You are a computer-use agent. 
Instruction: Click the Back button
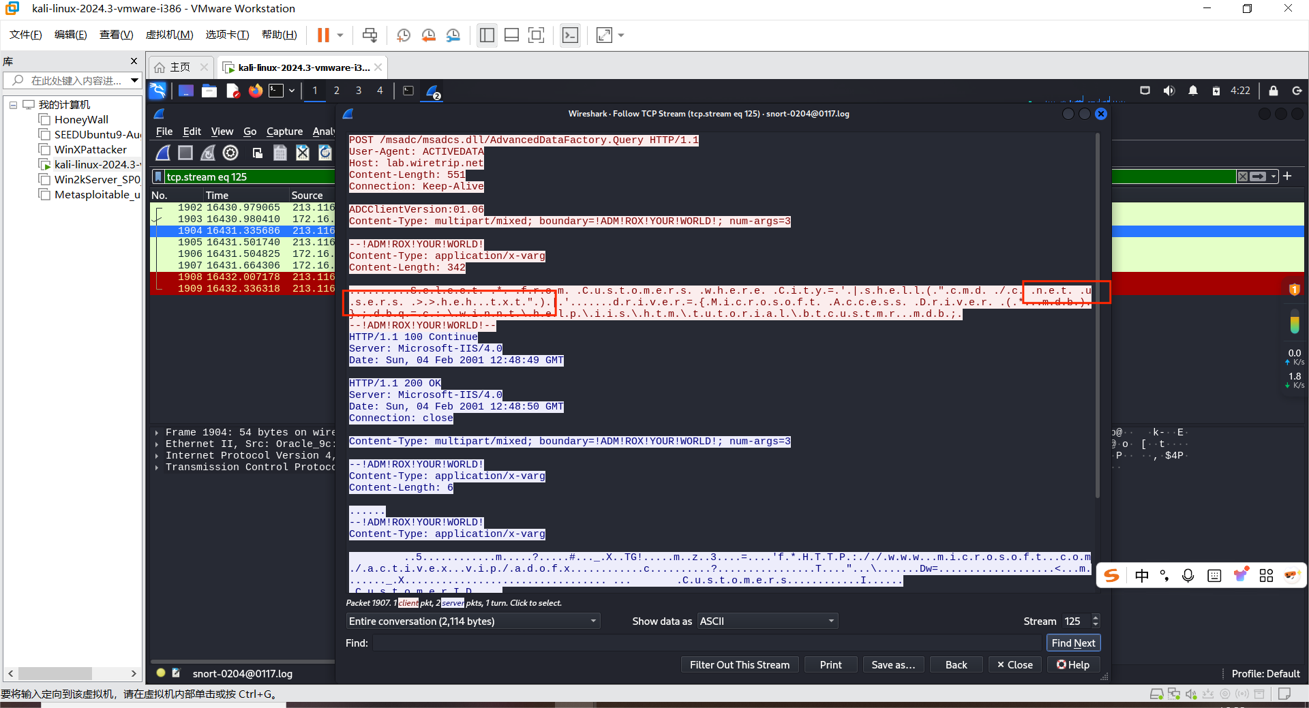(956, 665)
